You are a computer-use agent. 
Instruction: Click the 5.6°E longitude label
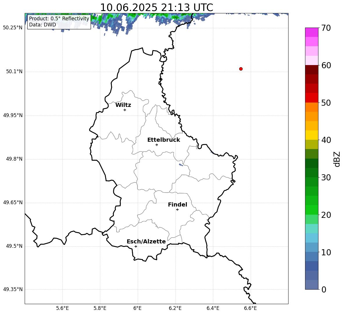[x=62, y=308]
